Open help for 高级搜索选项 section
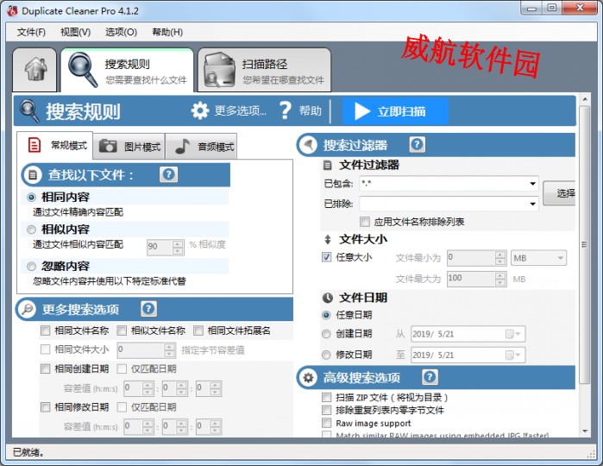Viewport: 603px width, 466px height. [430, 377]
